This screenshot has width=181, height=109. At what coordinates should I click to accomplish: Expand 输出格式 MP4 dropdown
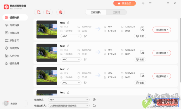69,100
